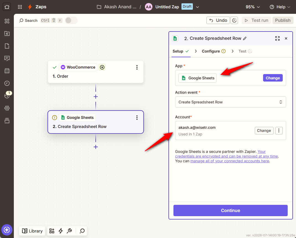Switch to the Configure tab

(x=214, y=51)
